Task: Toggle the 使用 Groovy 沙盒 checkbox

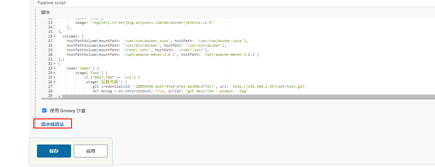Action: [45, 110]
